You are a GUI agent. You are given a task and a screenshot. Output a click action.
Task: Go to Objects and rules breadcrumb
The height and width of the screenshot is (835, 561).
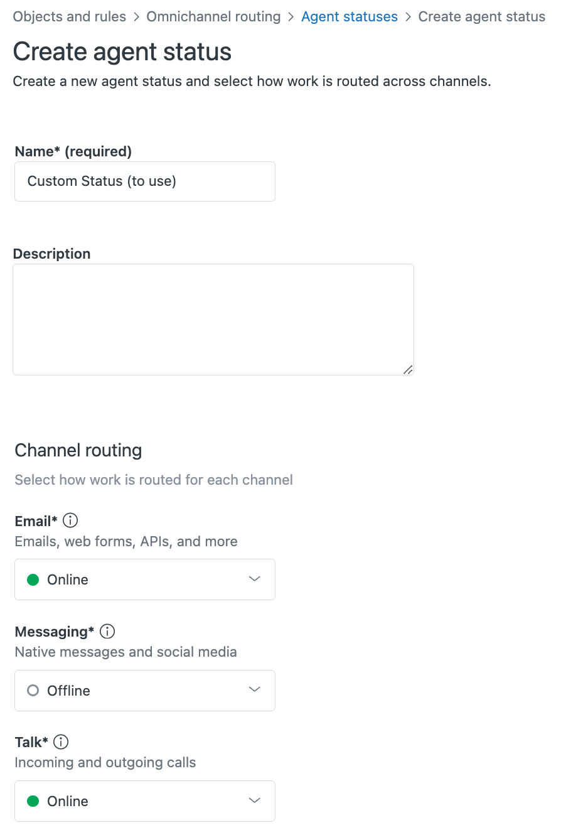tap(69, 17)
